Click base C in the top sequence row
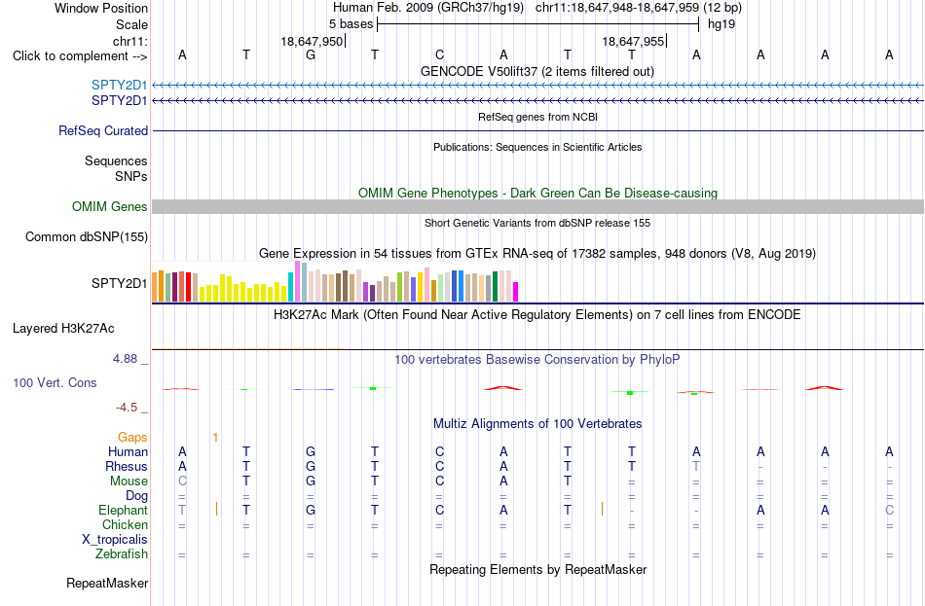The height and width of the screenshot is (606, 925). (439, 54)
